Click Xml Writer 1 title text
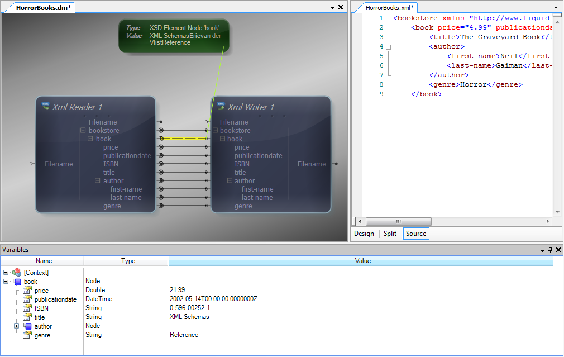The image size is (564, 357). click(x=251, y=107)
